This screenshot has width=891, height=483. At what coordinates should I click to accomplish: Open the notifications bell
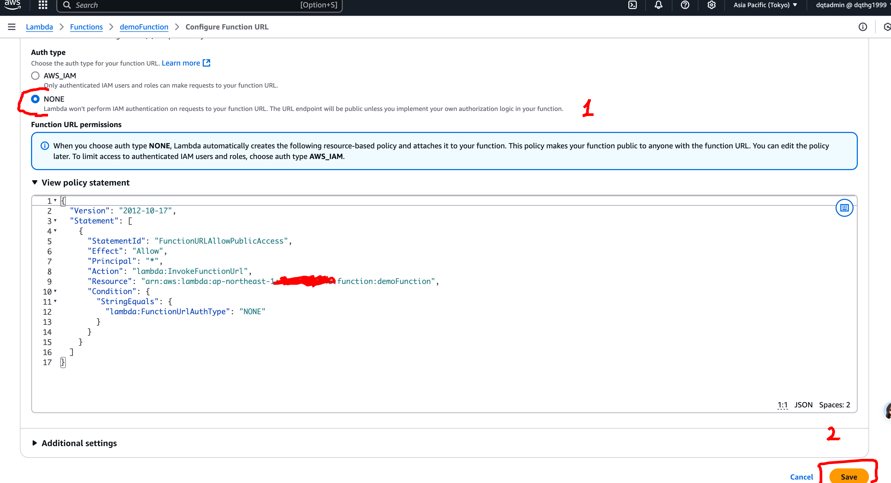pos(658,5)
